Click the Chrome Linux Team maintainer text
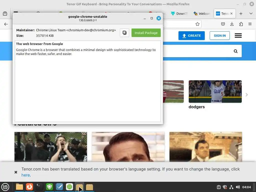256x192 pixels. click(x=76, y=30)
